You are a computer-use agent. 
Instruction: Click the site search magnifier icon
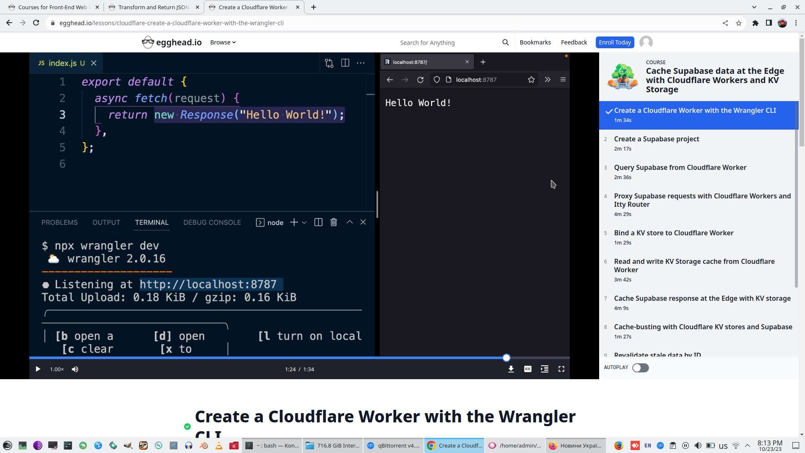click(x=505, y=42)
